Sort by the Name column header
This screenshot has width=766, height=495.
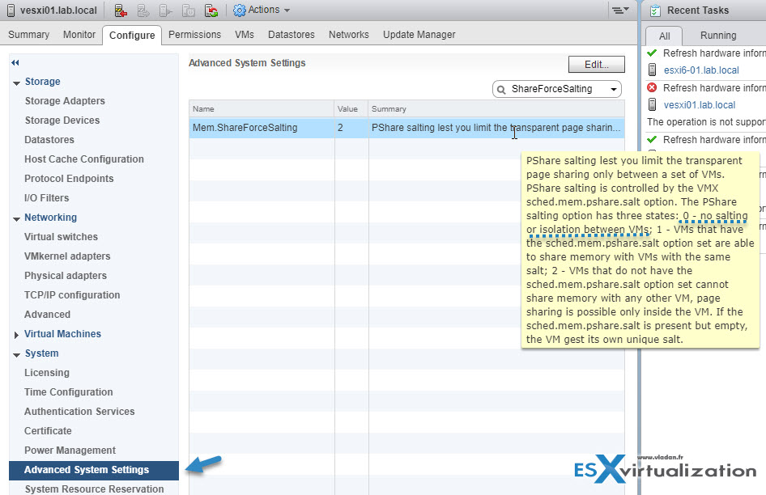coord(262,109)
